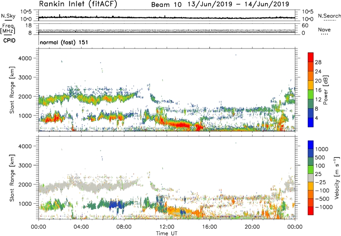This screenshot has height=236, width=341.
Task: Click the 'Slant Range [km]' label of the power panel
Action: pos(12,90)
